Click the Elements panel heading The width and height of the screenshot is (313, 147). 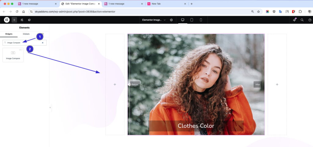point(24,28)
